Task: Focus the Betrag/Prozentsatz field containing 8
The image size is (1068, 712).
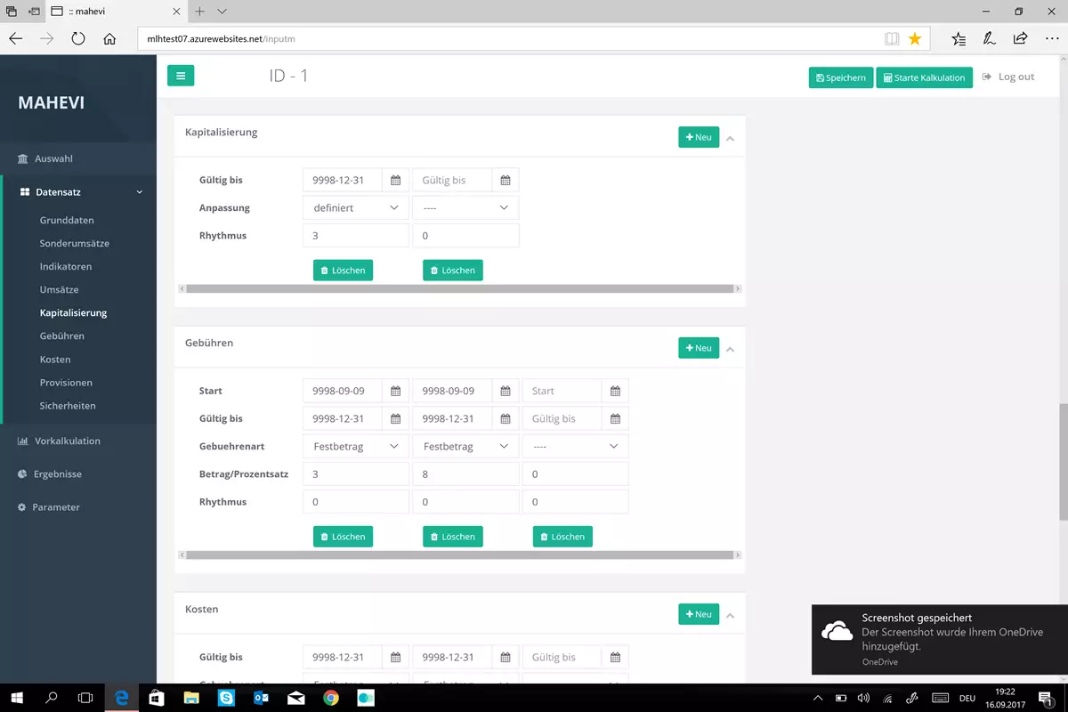Action: coord(465,474)
